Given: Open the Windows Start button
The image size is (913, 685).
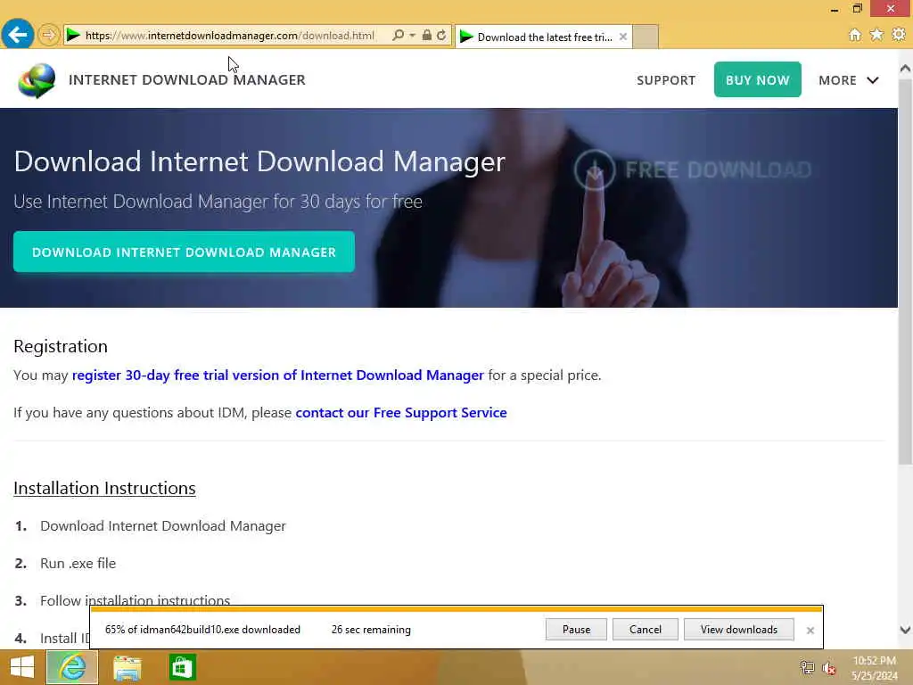Looking at the screenshot, I should [22, 667].
